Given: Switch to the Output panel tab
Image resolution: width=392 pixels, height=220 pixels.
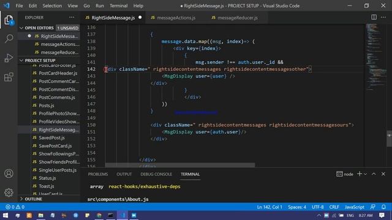Looking at the screenshot, I should (124, 174).
